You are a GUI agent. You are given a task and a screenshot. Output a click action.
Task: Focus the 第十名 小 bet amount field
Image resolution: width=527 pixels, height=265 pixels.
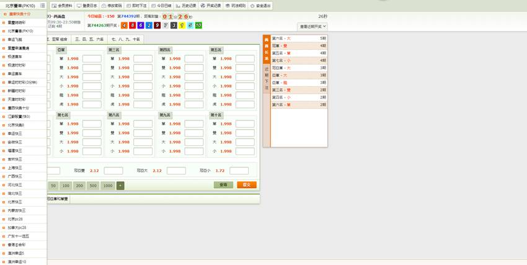pos(245,151)
